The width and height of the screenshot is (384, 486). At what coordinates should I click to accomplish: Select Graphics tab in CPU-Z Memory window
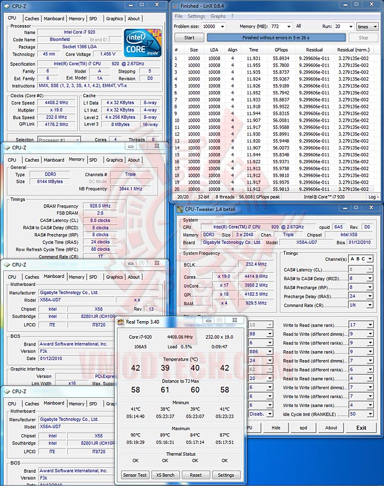click(x=114, y=160)
